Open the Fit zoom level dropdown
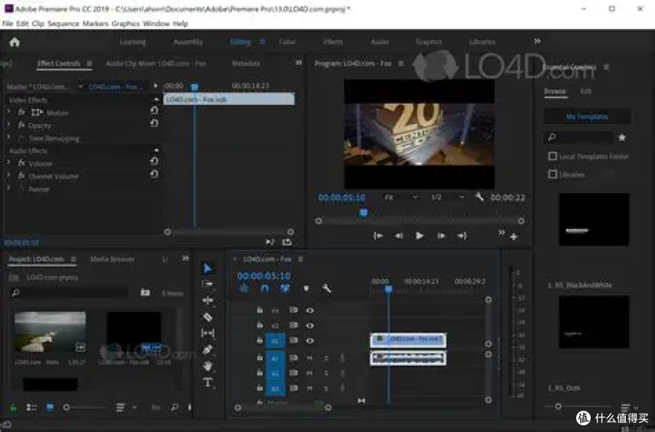The height and width of the screenshot is (432, 655). pos(401,197)
